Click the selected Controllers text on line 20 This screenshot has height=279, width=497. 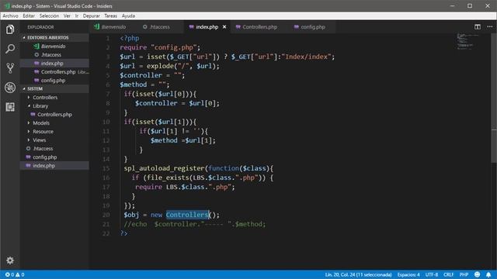point(187,215)
